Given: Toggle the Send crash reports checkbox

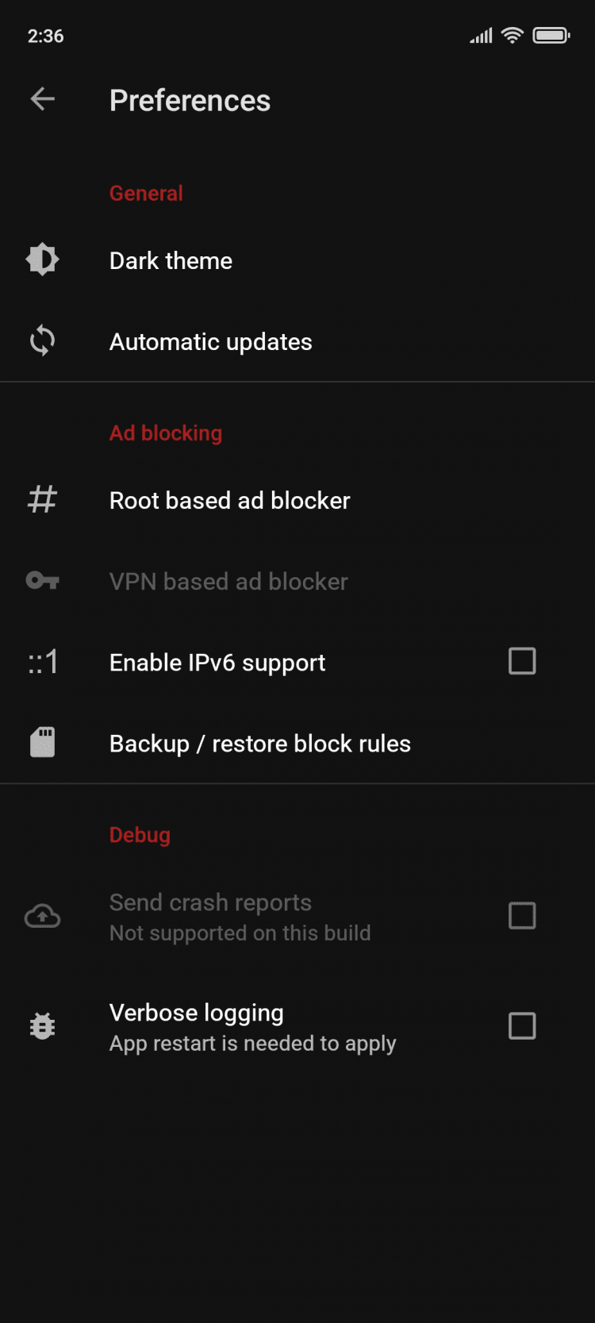Looking at the screenshot, I should pos(522,916).
